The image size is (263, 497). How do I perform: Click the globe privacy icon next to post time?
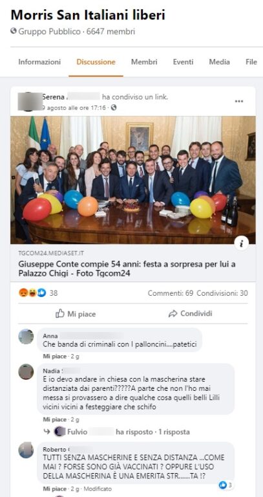(x=114, y=108)
